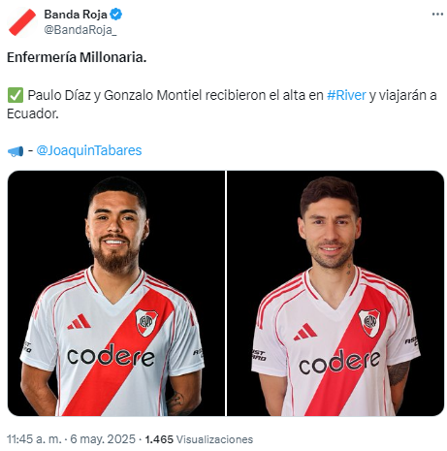447x451 pixels.
Task: Click the Adidas logo on right jersey
Action: pyautogui.click(x=305, y=332)
